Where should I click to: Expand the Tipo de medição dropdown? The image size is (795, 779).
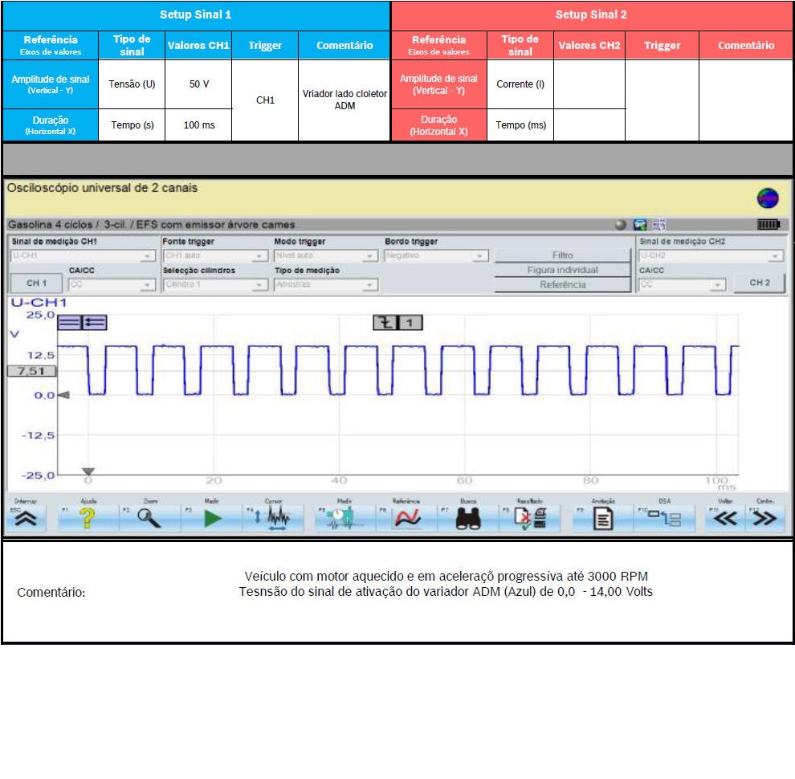click(x=325, y=284)
